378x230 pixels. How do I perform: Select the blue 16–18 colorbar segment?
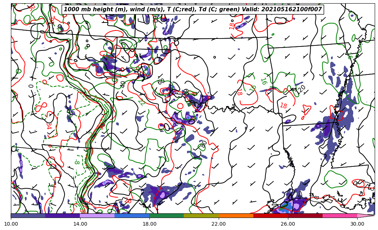(x=132, y=215)
